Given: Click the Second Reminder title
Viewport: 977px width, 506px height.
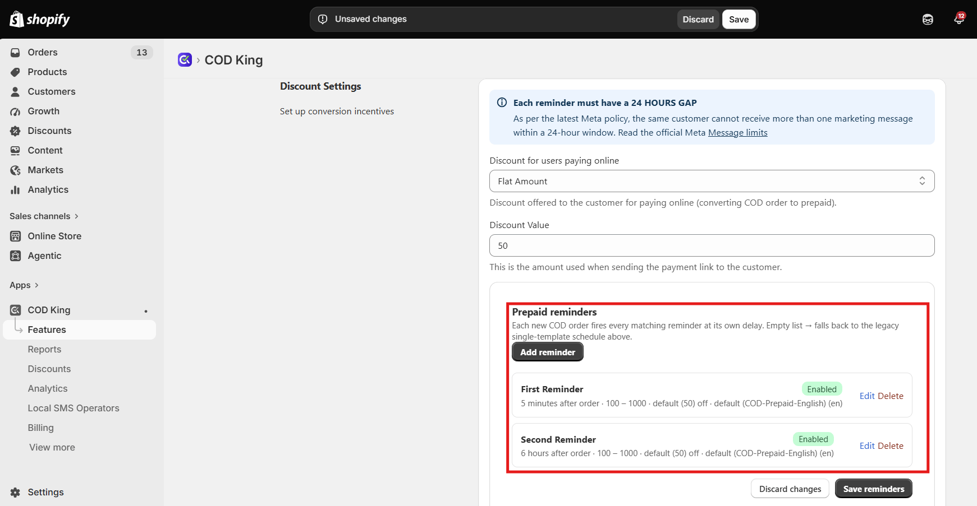Looking at the screenshot, I should coord(558,439).
